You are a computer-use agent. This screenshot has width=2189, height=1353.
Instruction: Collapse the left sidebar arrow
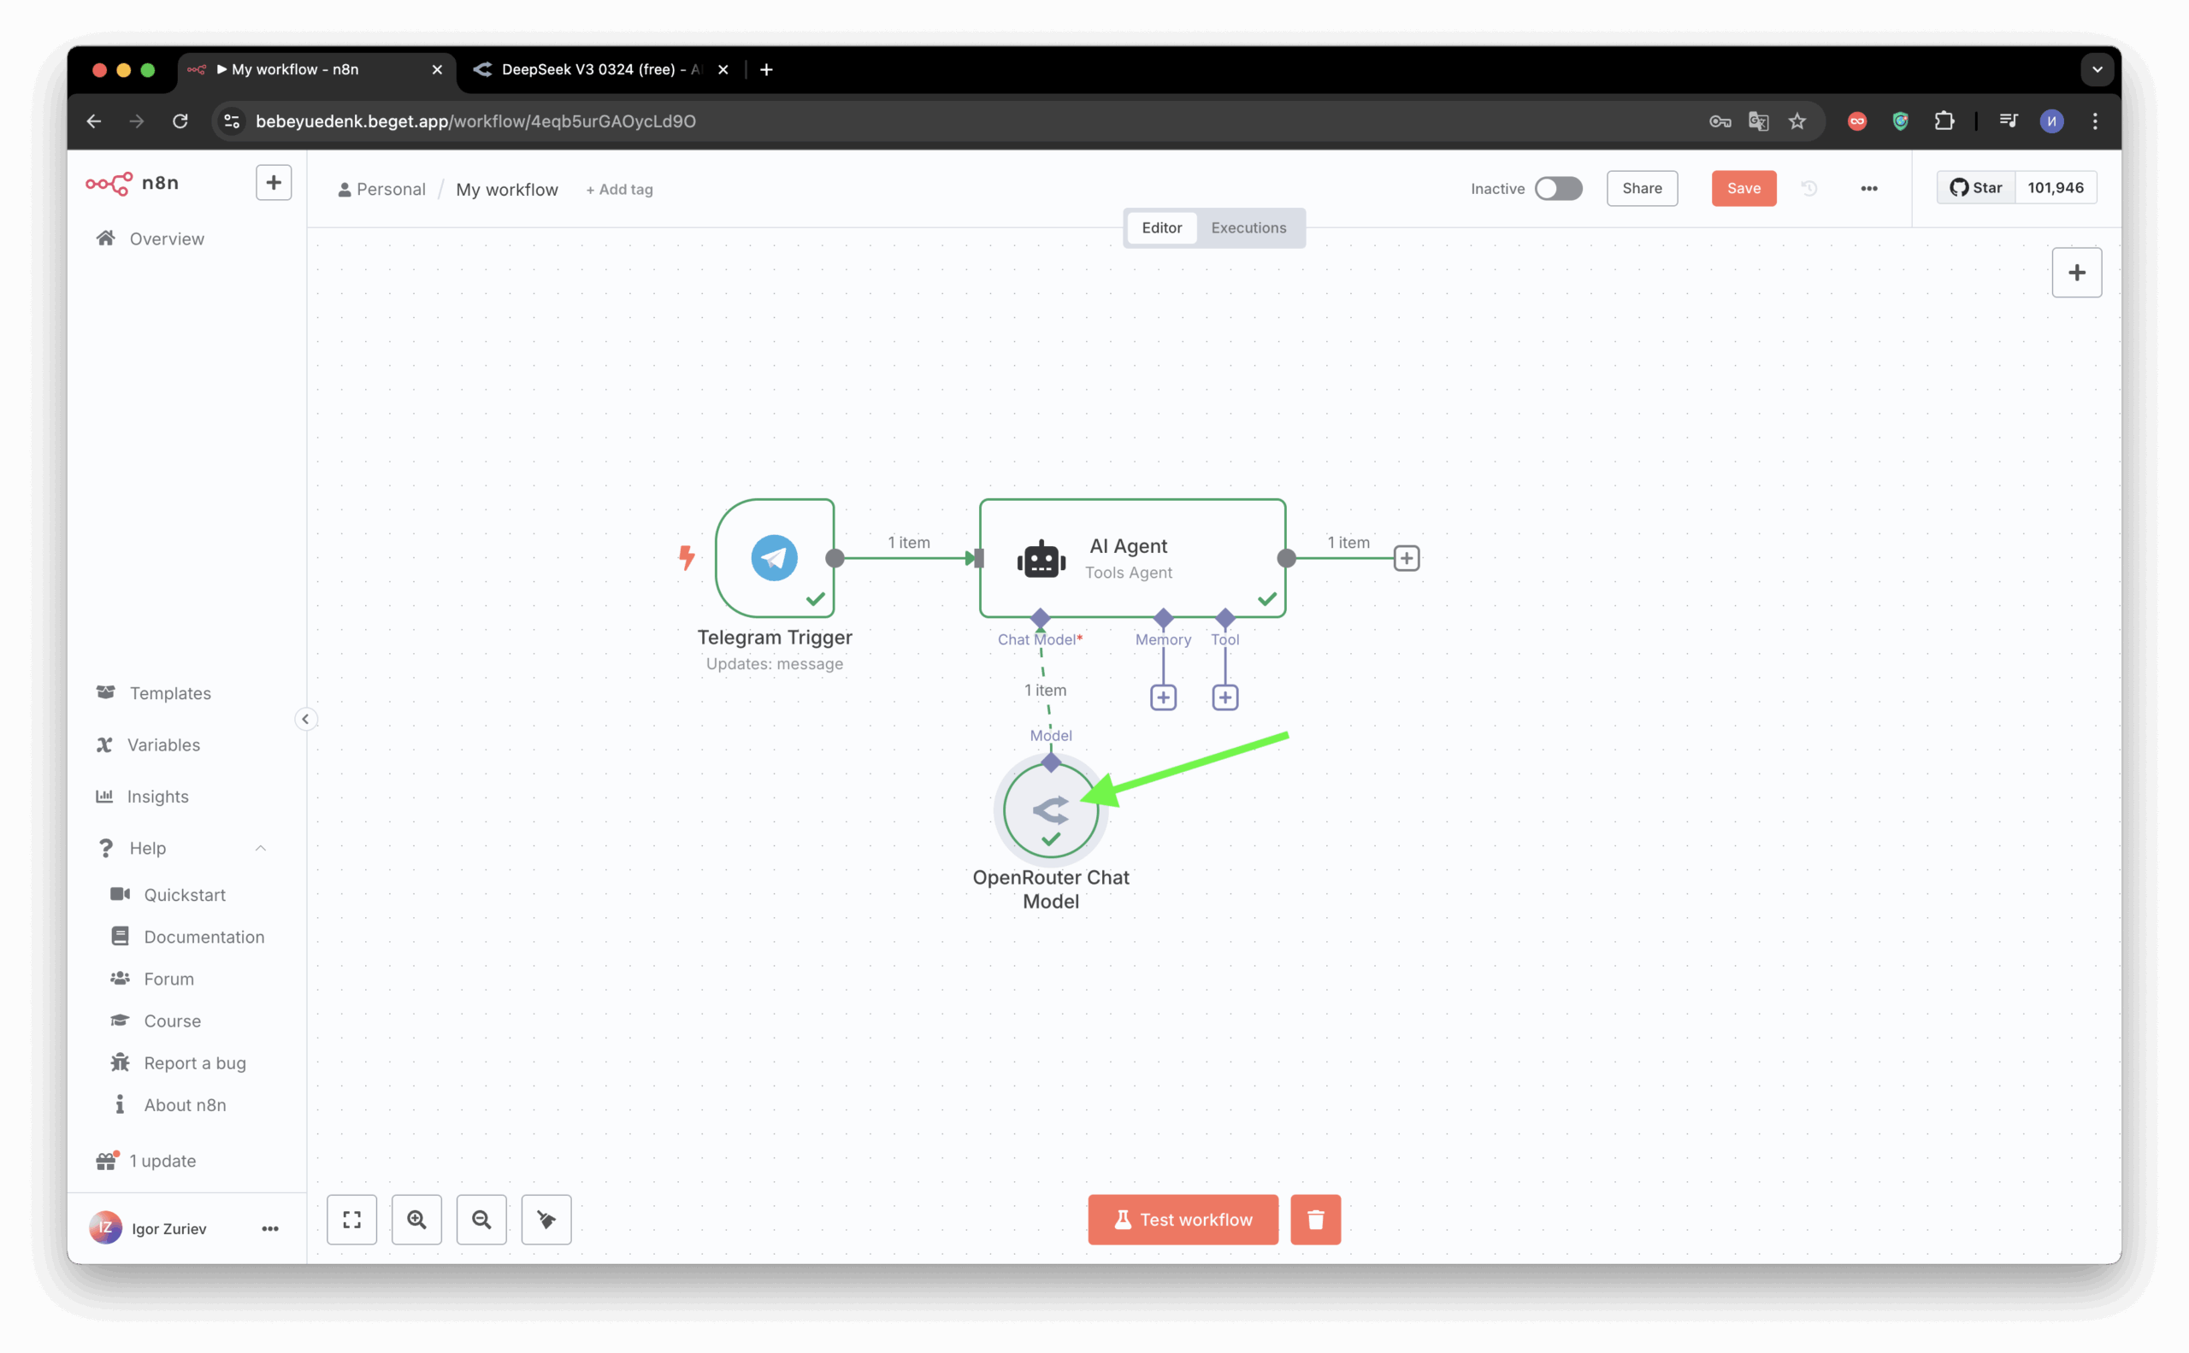305,719
